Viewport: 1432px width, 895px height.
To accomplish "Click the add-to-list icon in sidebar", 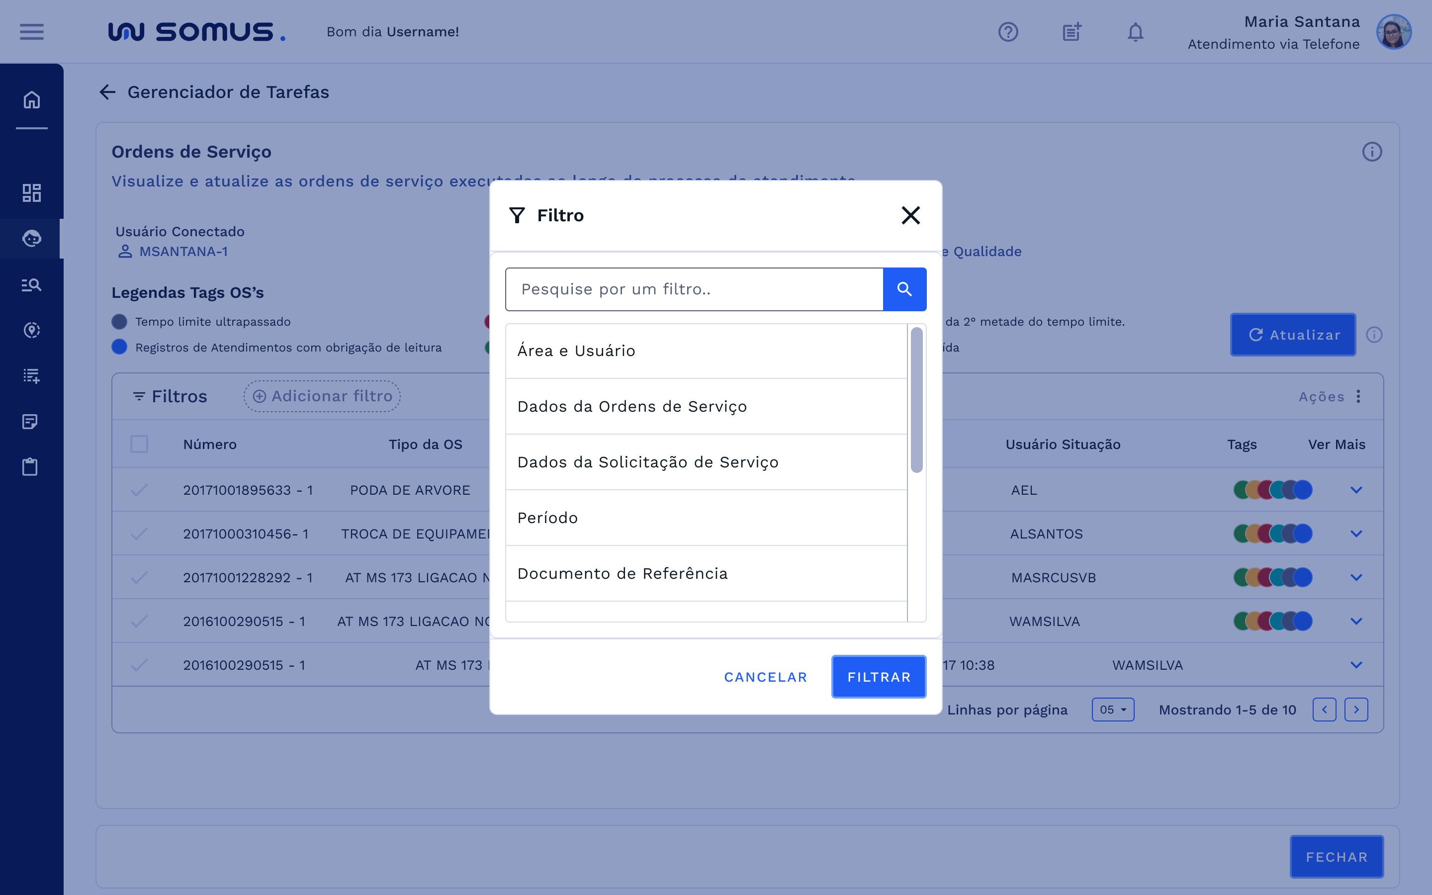I will coord(31,375).
